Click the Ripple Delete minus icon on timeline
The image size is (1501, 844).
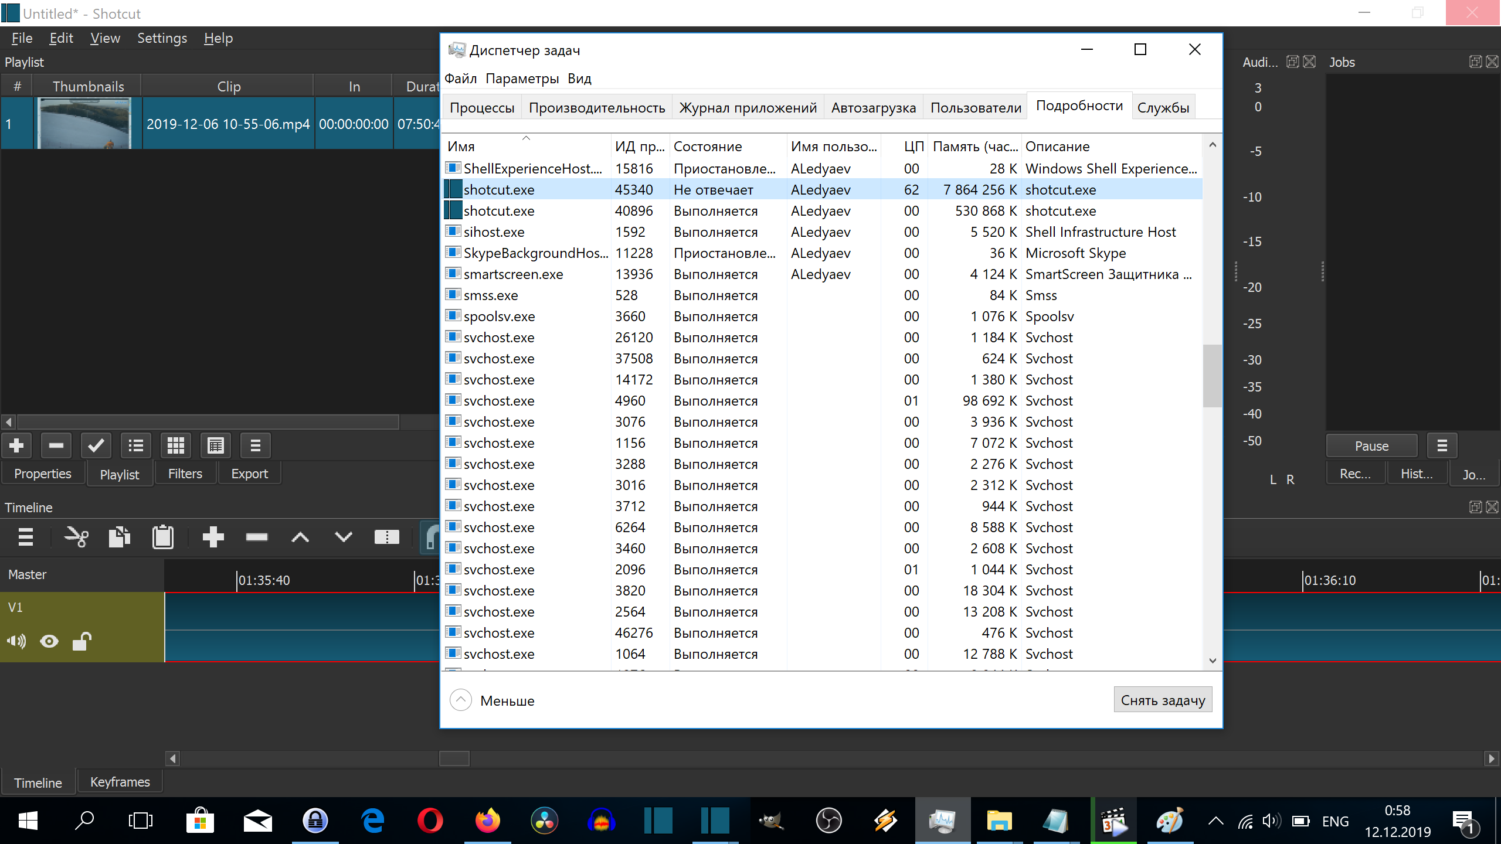pyautogui.click(x=256, y=536)
